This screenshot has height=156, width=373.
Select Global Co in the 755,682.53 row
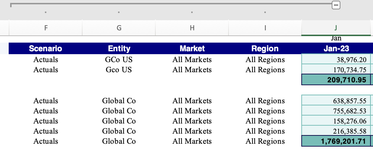(119, 111)
